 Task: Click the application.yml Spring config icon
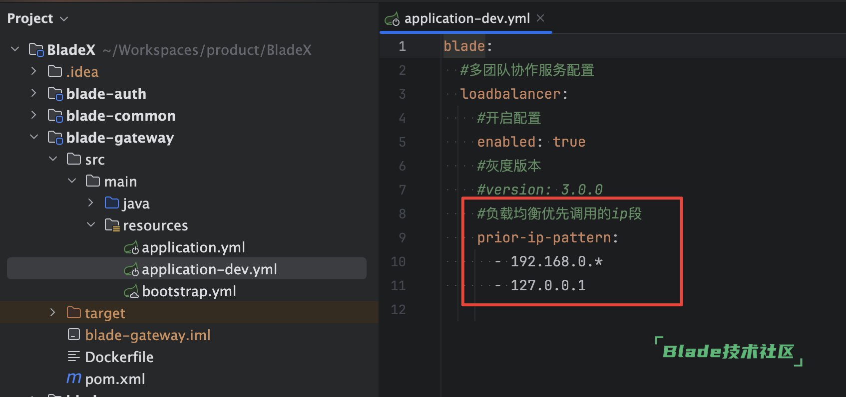131,247
